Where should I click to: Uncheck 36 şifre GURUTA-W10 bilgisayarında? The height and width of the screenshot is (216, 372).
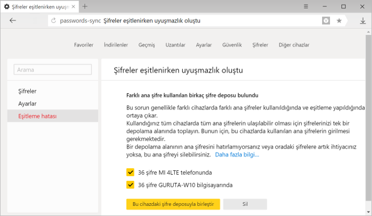point(130,185)
